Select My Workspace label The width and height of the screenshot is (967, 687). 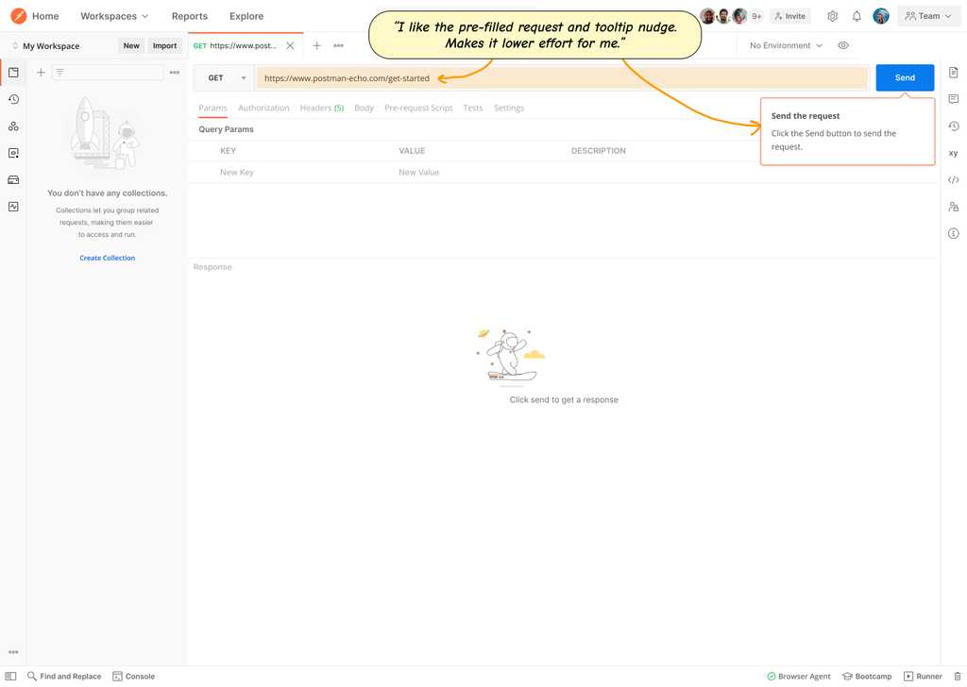[51, 45]
